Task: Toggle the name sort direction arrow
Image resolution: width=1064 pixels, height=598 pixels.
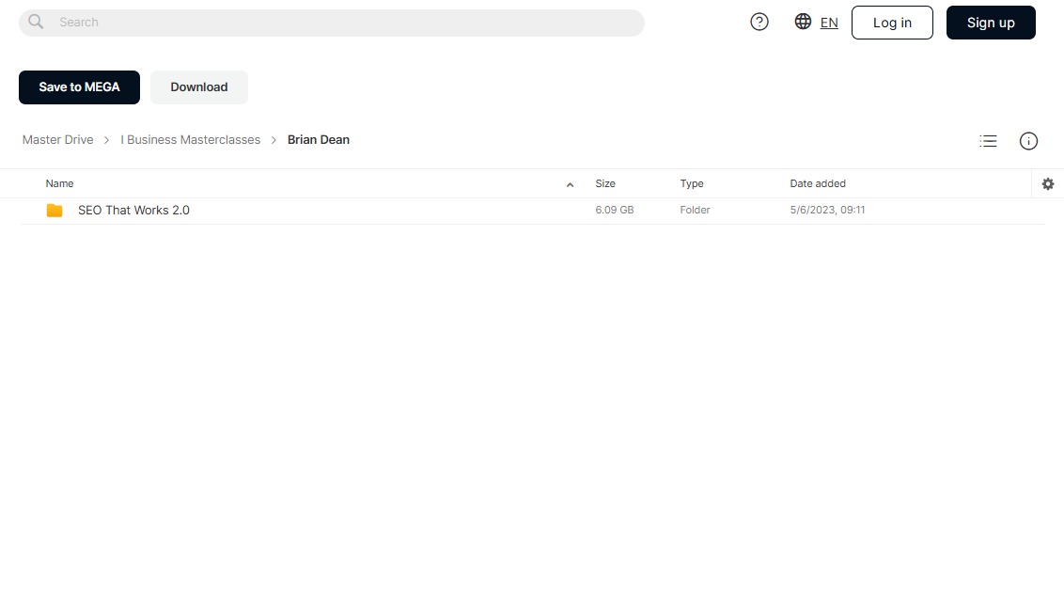Action: tap(570, 184)
